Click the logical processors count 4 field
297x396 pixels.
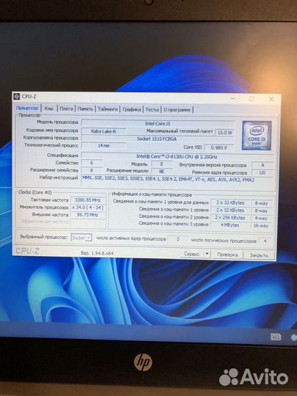tap(265, 241)
